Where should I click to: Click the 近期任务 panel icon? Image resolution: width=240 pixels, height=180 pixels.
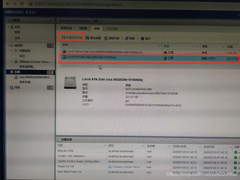58,139
